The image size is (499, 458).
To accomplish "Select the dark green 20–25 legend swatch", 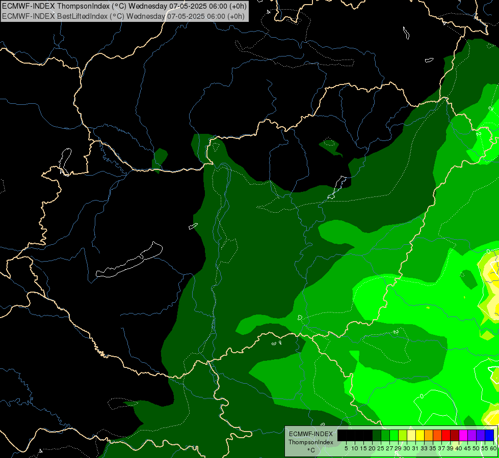I will click(377, 435).
